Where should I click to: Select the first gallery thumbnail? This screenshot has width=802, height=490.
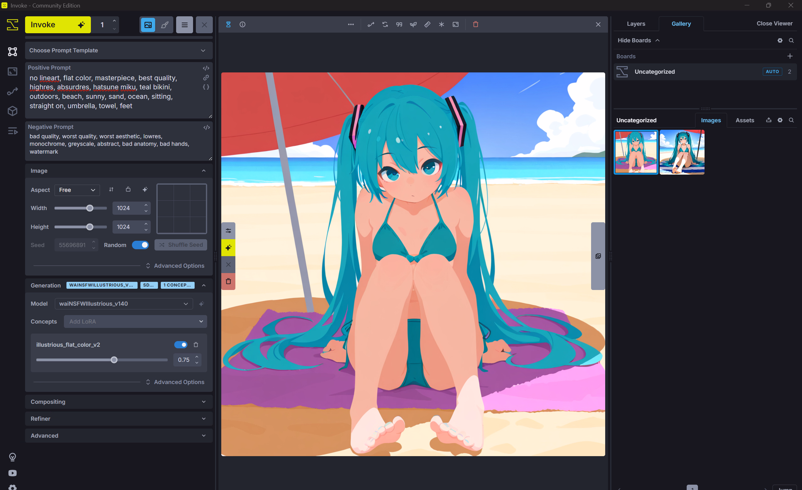pyautogui.click(x=636, y=152)
